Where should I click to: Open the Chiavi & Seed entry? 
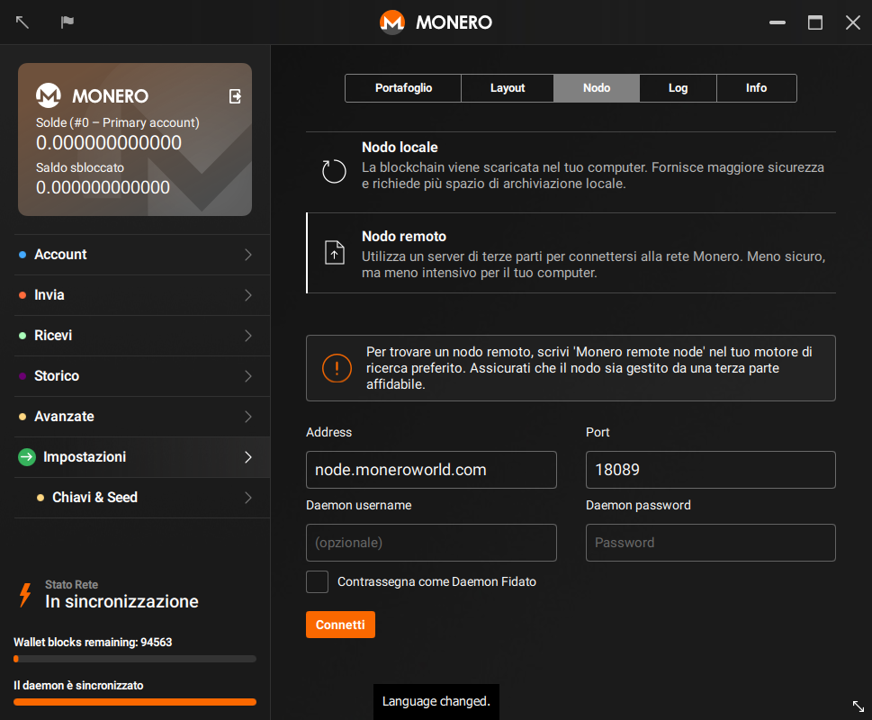point(142,498)
